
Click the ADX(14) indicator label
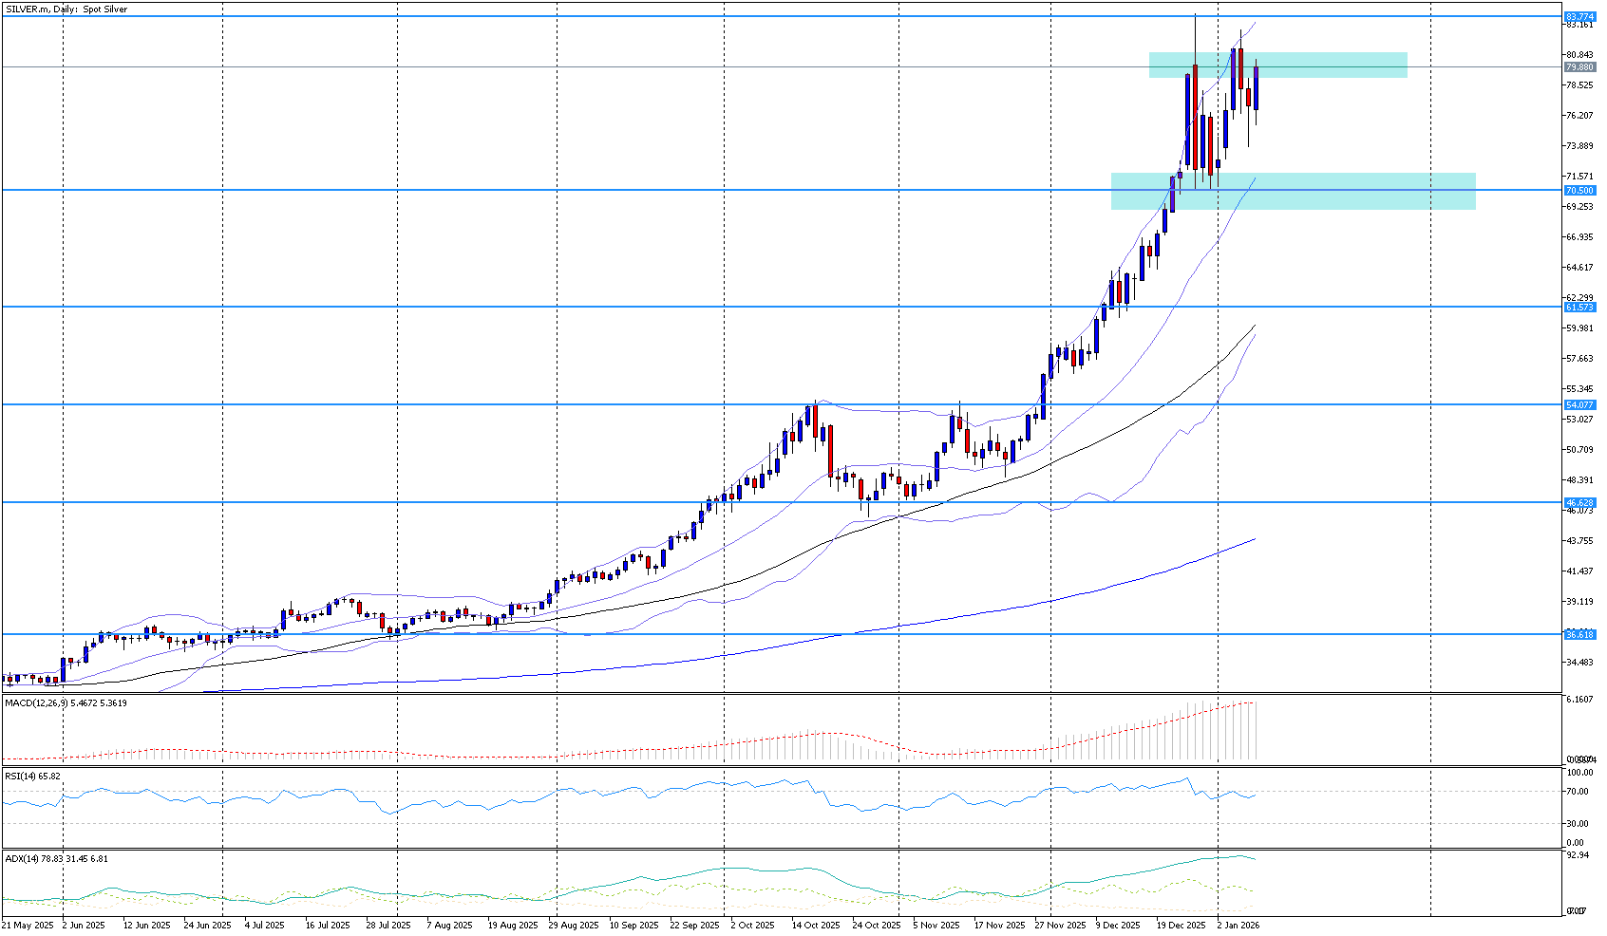pyautogui.click(x=56, y=859)
